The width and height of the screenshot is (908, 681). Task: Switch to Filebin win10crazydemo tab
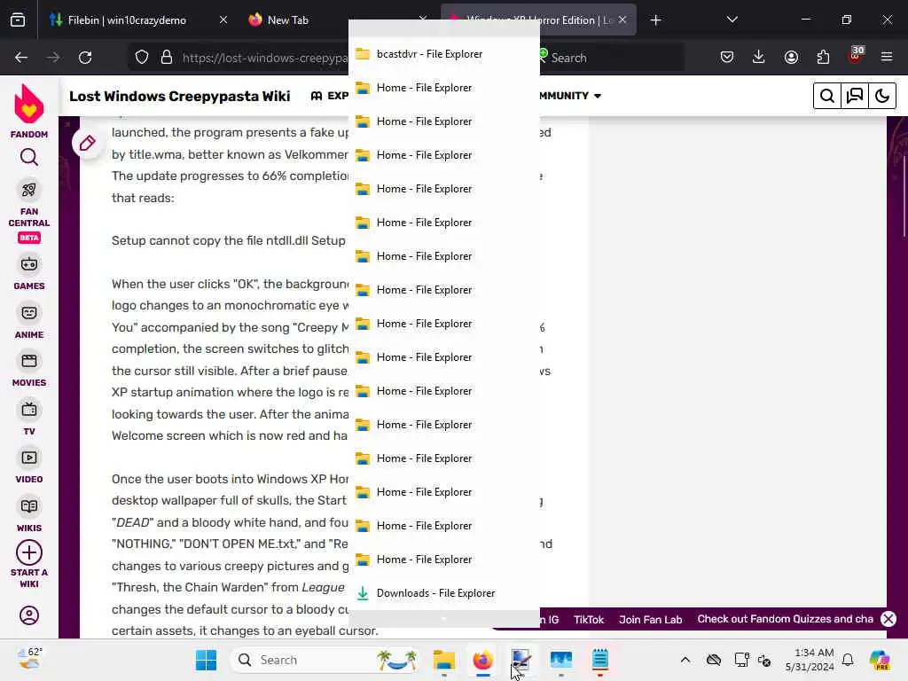click(126, 20)
